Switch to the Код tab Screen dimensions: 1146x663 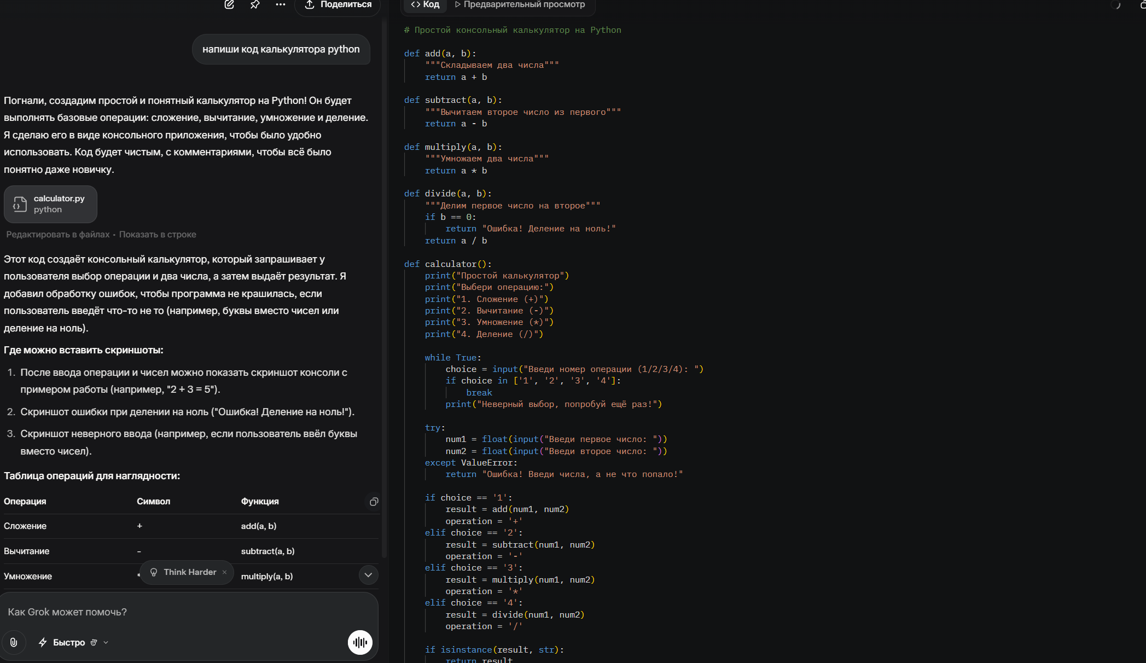tap(425, 4)
